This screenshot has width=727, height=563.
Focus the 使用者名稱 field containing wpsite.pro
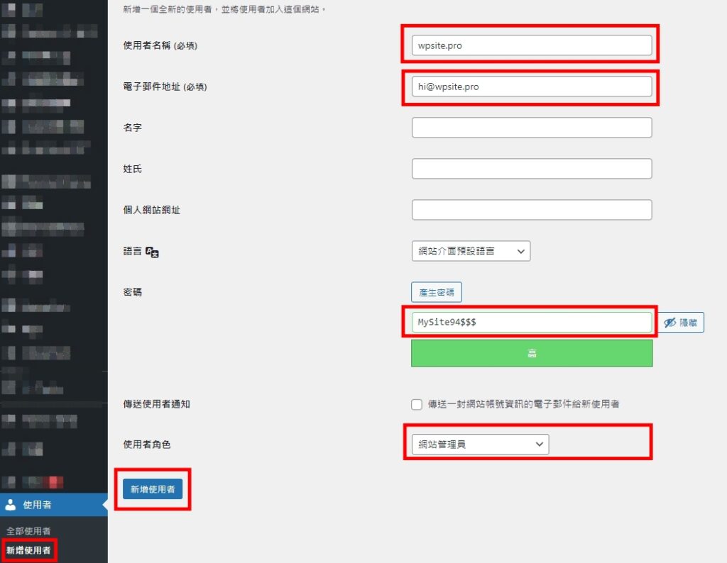(x=531, y=45)
